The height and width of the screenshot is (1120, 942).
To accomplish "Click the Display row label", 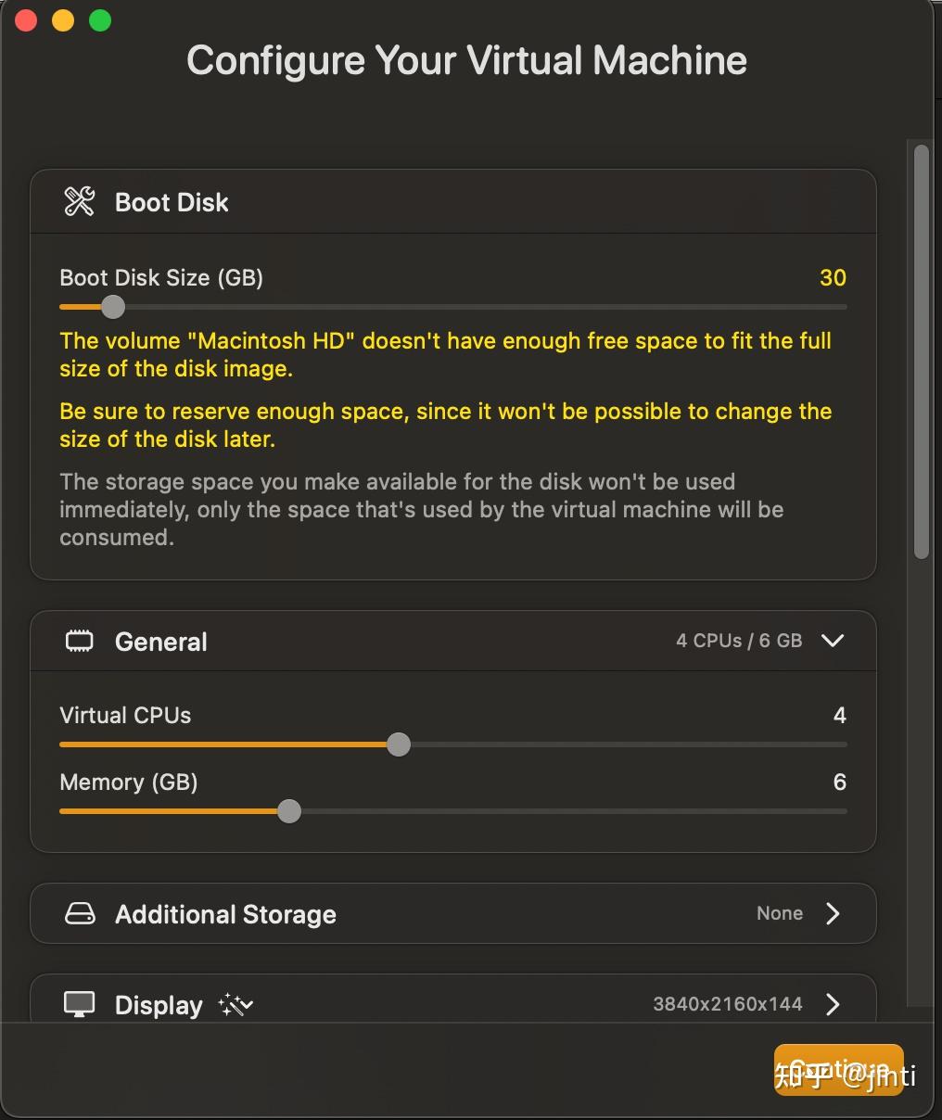I will [159, 1006].
